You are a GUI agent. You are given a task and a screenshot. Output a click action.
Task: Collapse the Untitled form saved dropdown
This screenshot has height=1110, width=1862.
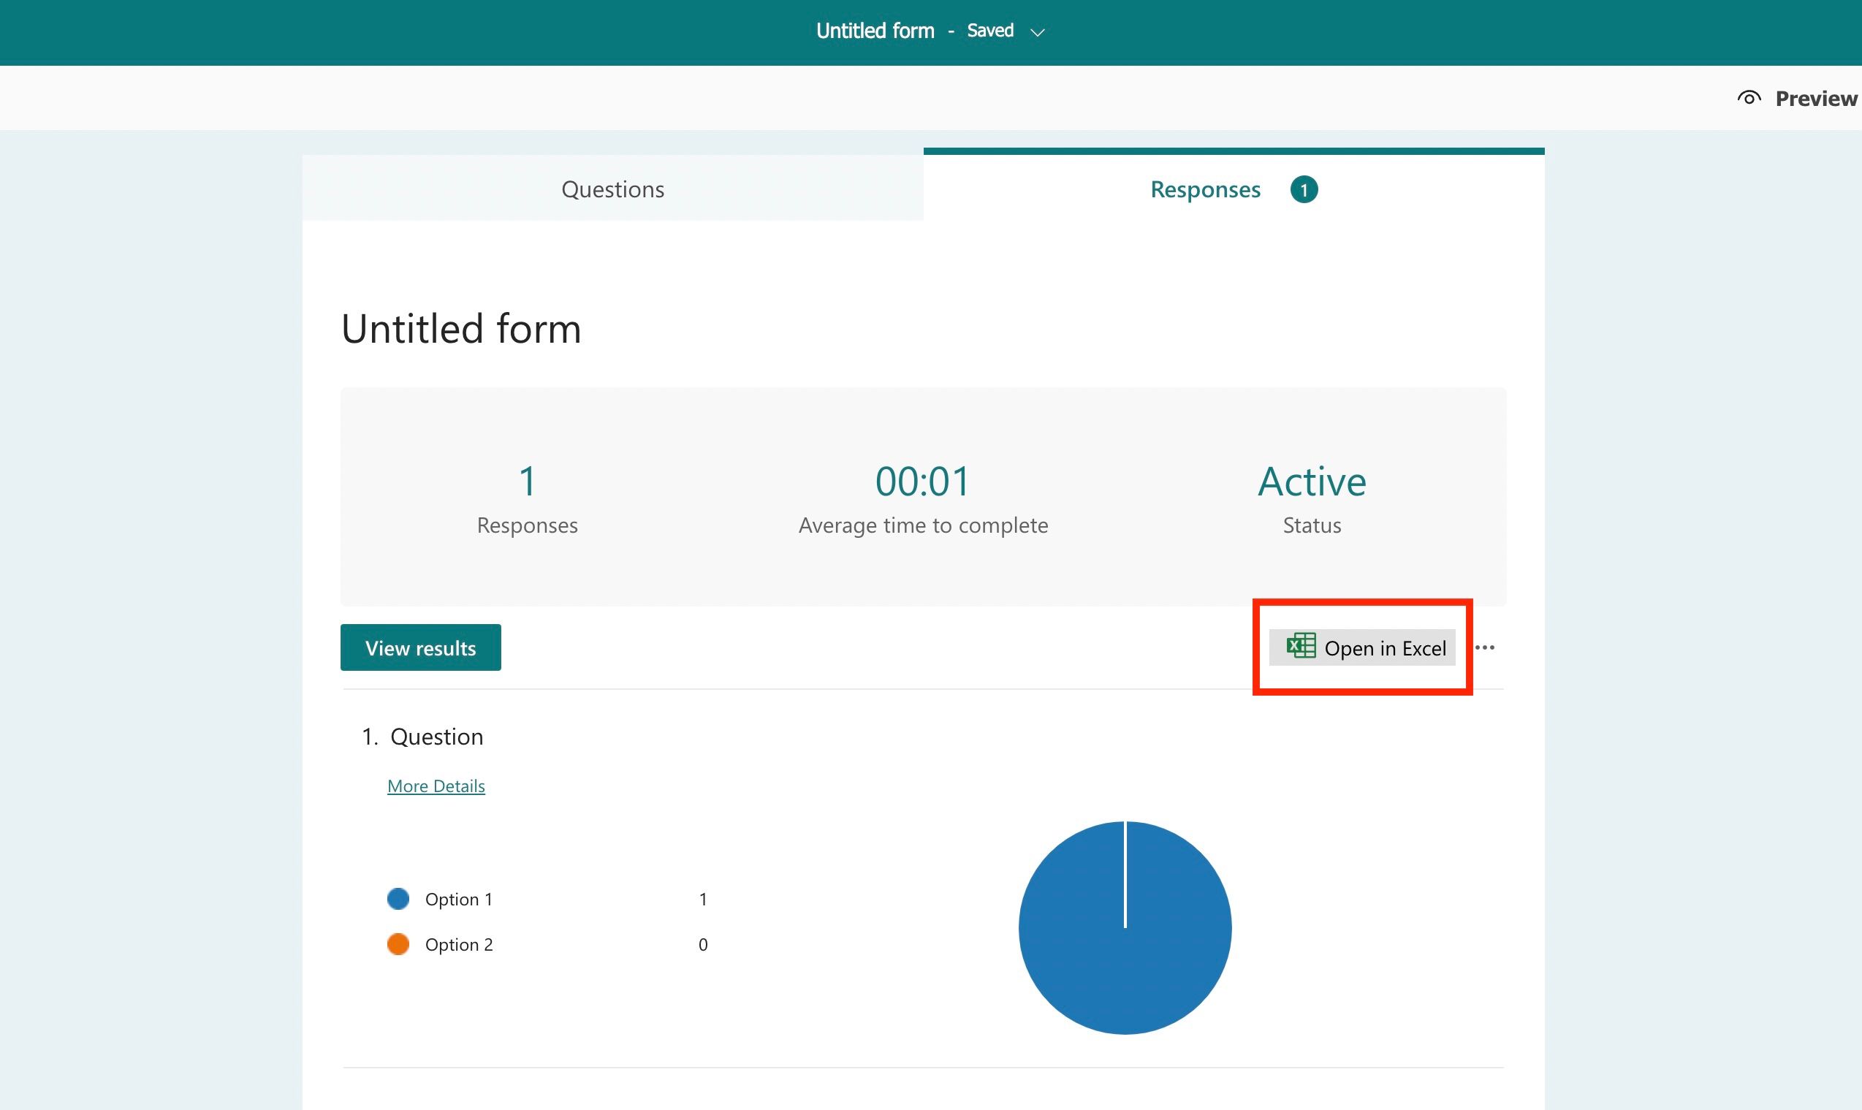[1038, 32]
